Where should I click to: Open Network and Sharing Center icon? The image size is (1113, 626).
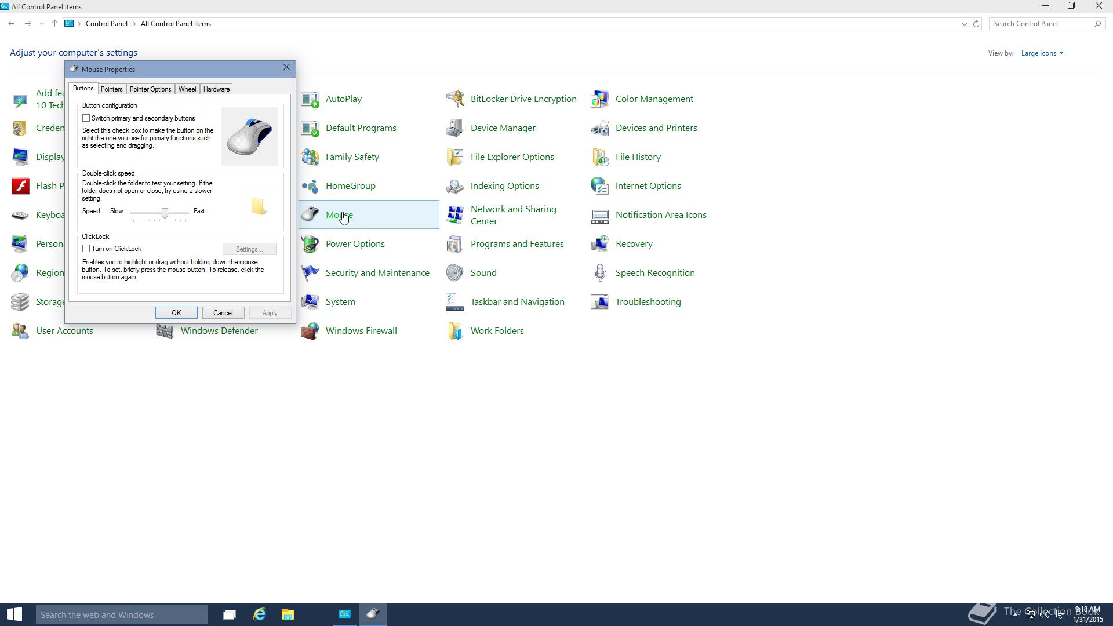(455, 215)
